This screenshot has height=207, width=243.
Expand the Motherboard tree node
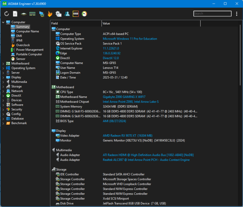(x=3, y=64)
